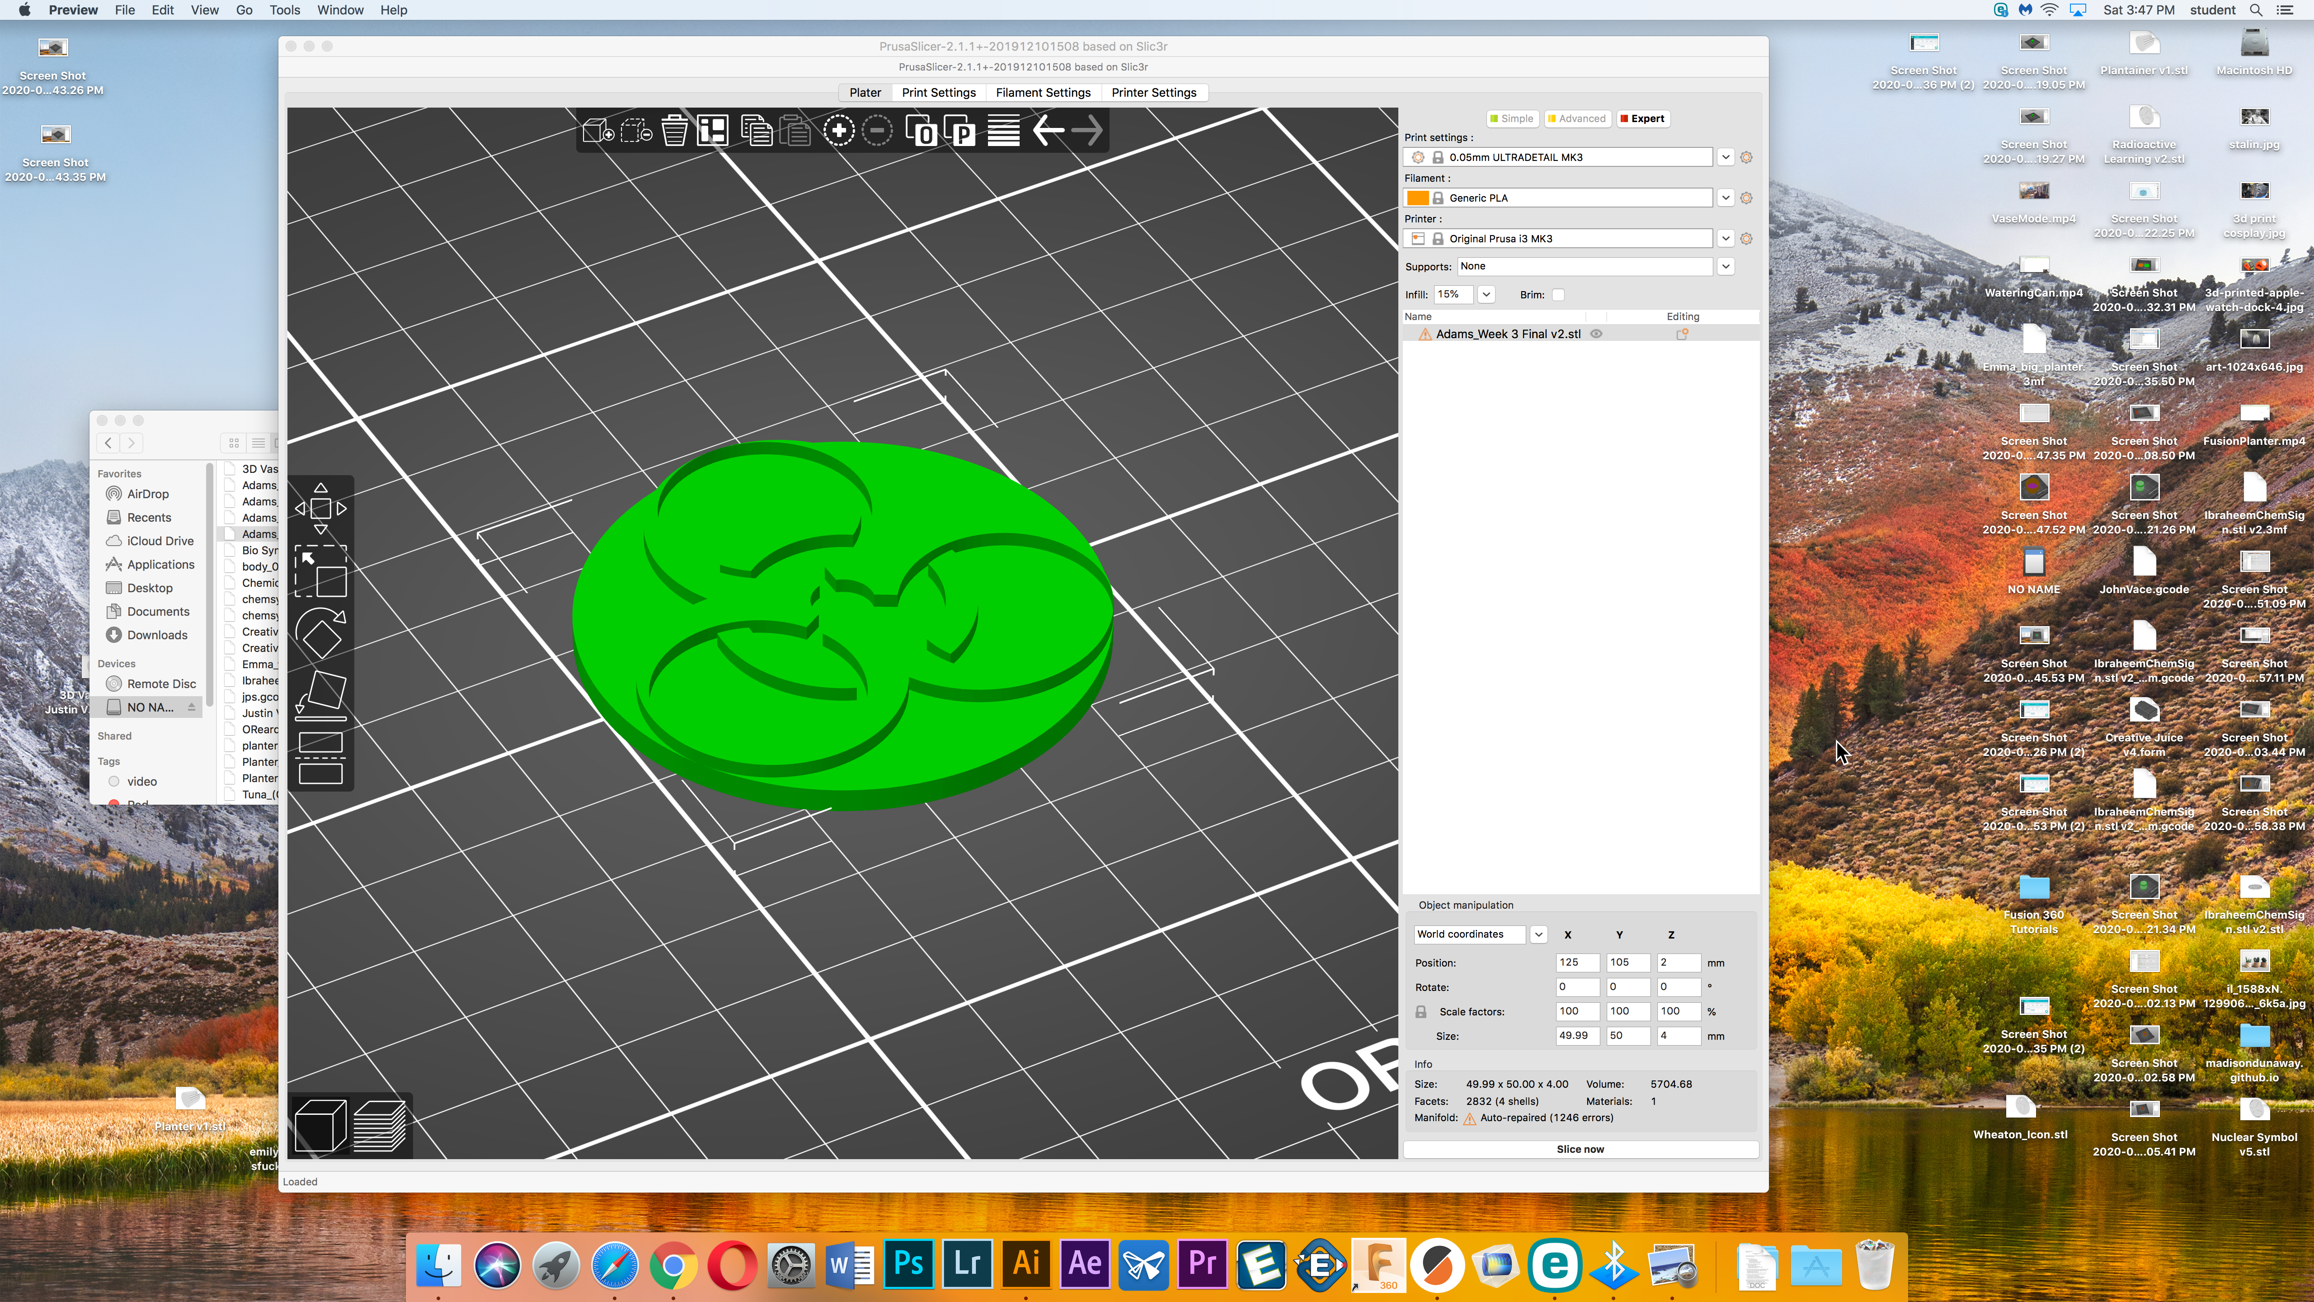Switch Finder to icon view
This screenshot has width=2314, height=1302.
pos(234,443)
